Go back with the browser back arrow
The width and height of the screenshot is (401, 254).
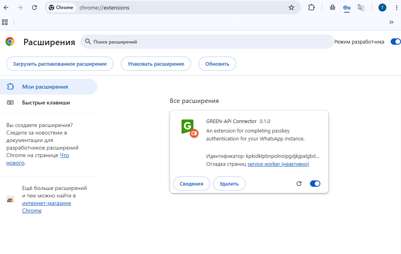click(x=6, y=8)
